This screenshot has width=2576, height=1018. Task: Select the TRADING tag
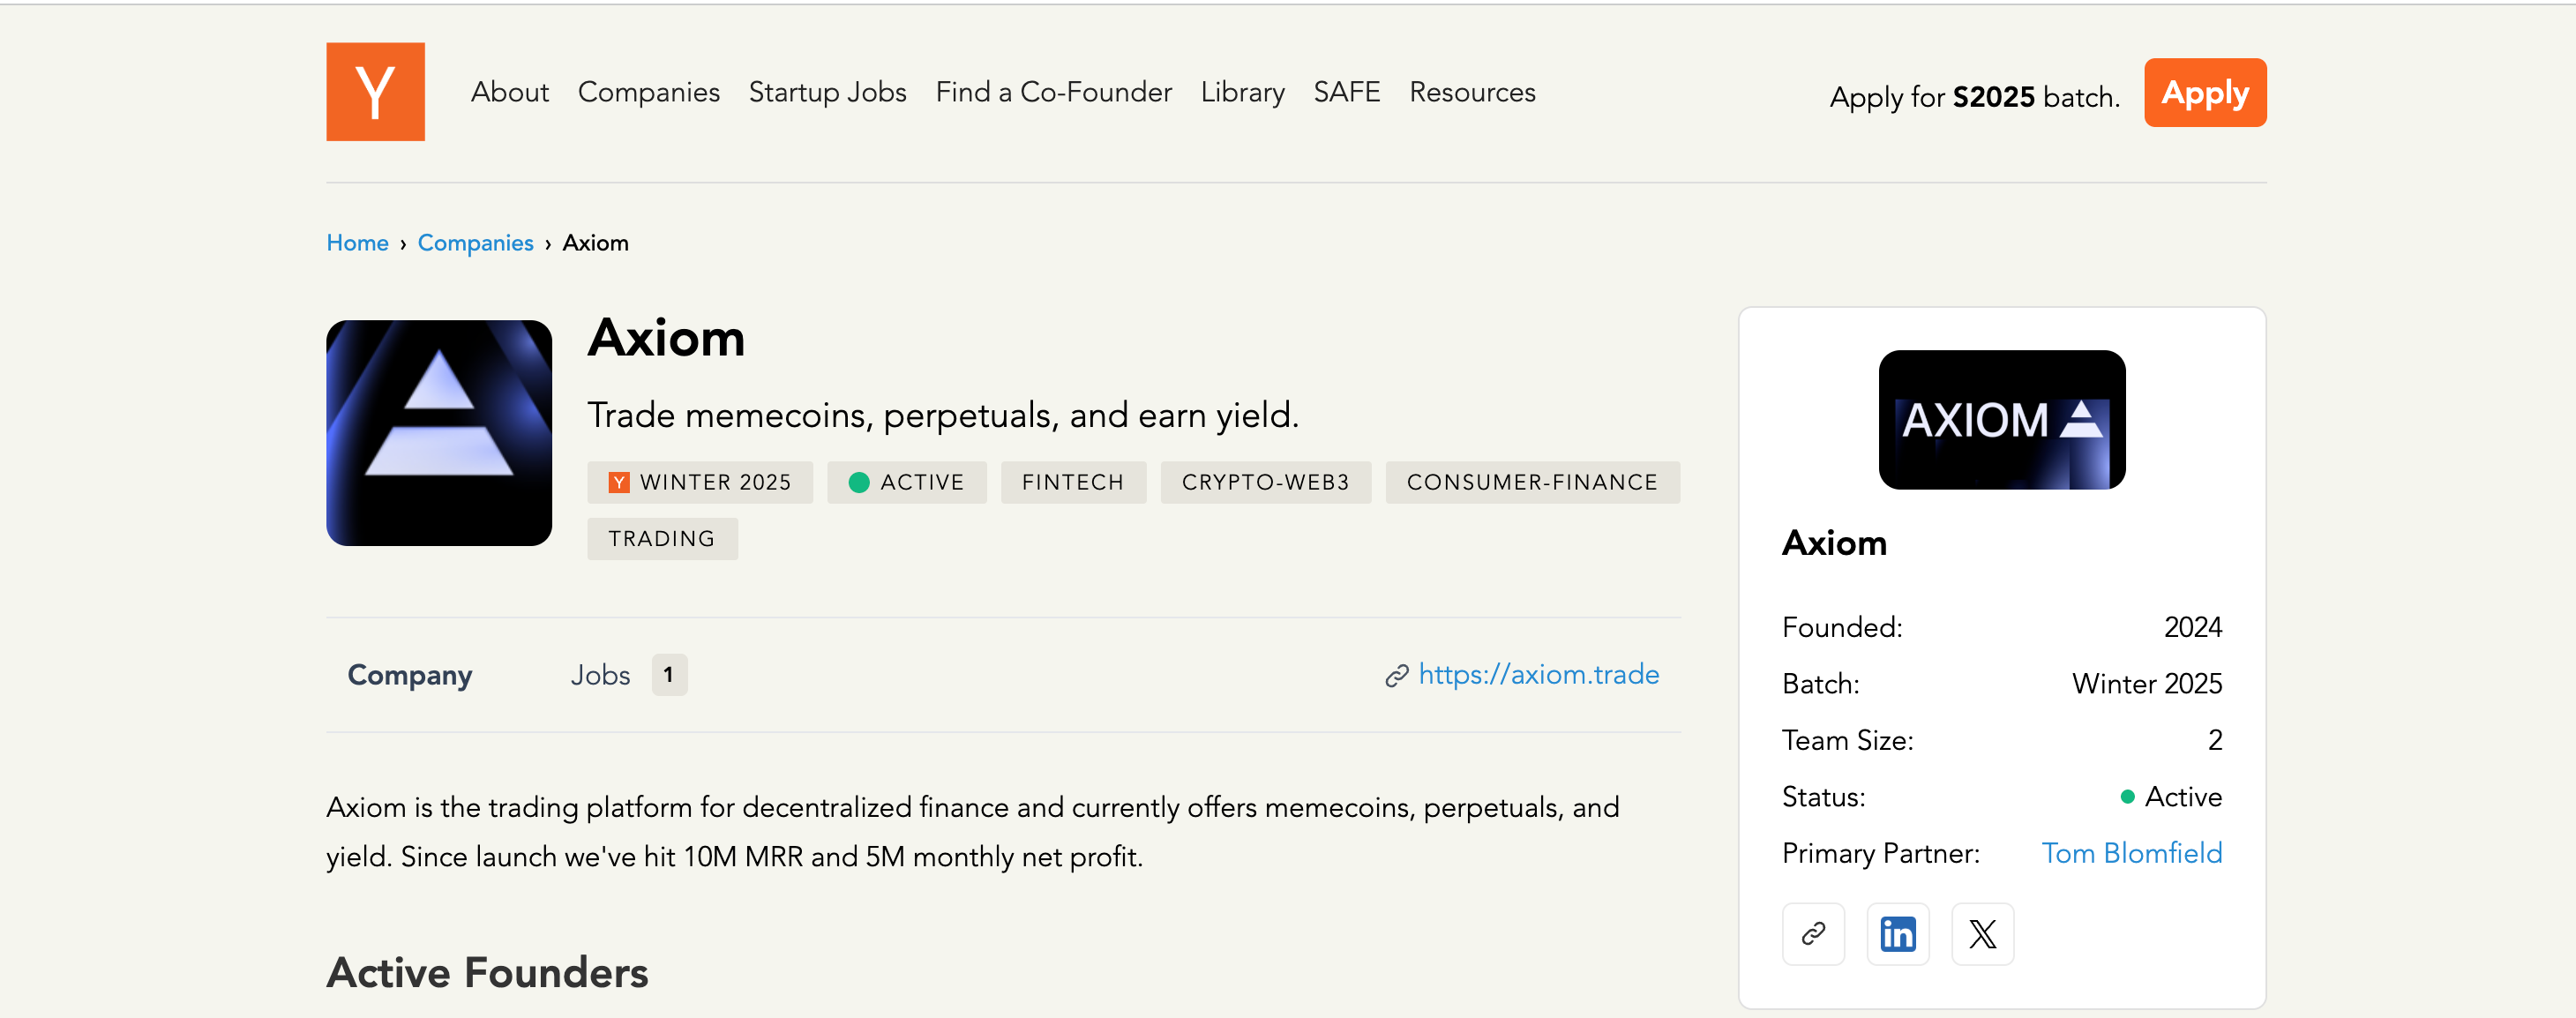tap(661, 539)
